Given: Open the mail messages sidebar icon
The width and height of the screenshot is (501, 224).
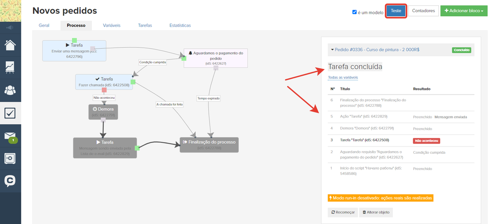Looking at the screenshot, I should click(x=10, y=136).
